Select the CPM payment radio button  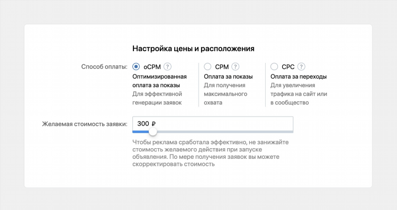[207, 66]
